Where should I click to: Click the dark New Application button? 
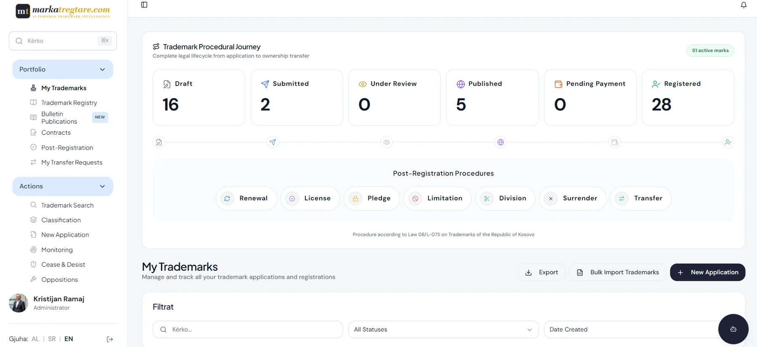(x=707, y=272)
